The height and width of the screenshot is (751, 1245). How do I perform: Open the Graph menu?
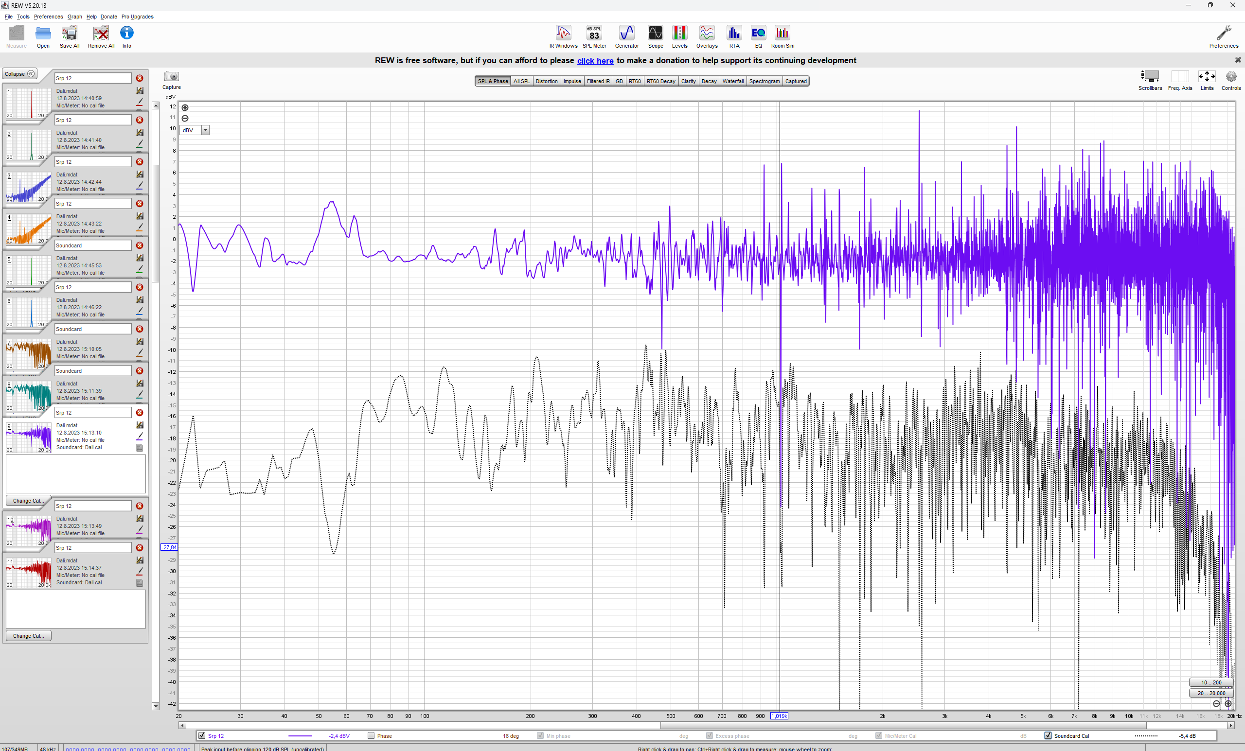point(75,17)
